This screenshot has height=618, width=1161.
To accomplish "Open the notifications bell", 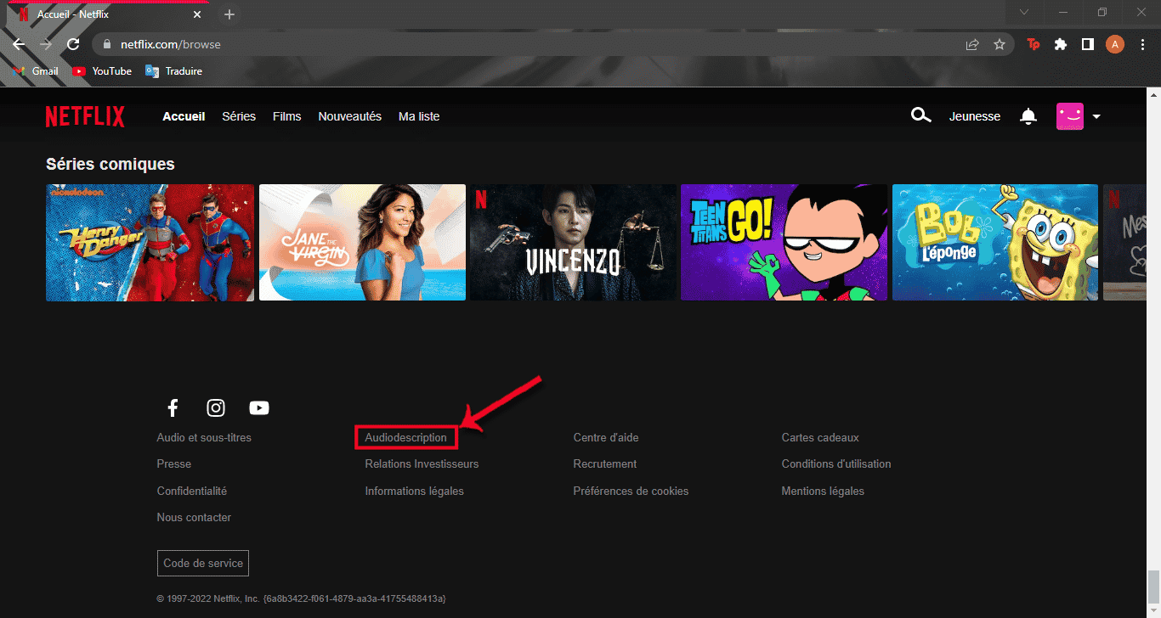I will [x=1028, y=116].
